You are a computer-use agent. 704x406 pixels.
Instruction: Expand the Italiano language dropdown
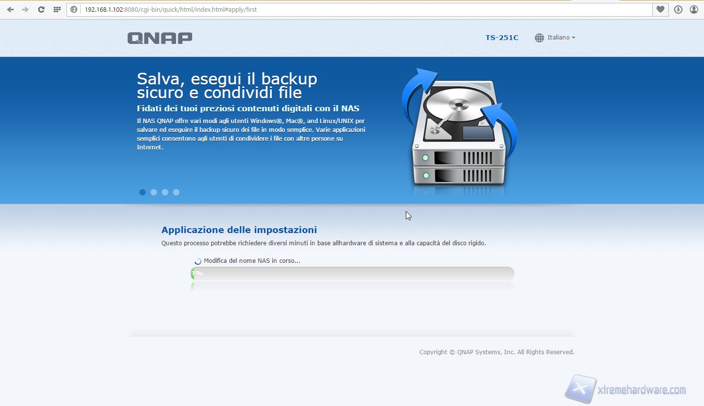coord(561,38)
